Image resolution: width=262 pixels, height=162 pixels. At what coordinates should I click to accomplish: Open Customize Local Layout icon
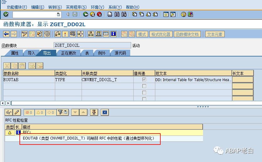point(190,14)
